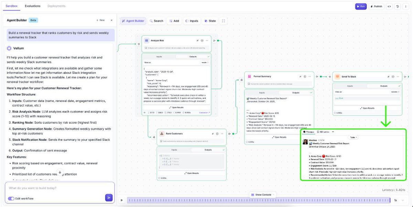Viewport: 413px width, 207px height.
Task: Start a New agent builder chat
Action: [x=100, y=20]
